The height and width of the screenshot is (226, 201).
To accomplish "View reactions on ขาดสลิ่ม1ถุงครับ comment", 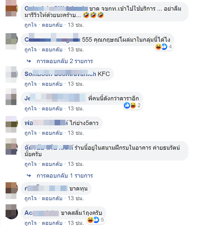I will coord(96,220).
